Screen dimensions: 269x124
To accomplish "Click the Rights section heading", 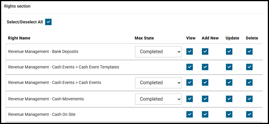I will (17, 6).
